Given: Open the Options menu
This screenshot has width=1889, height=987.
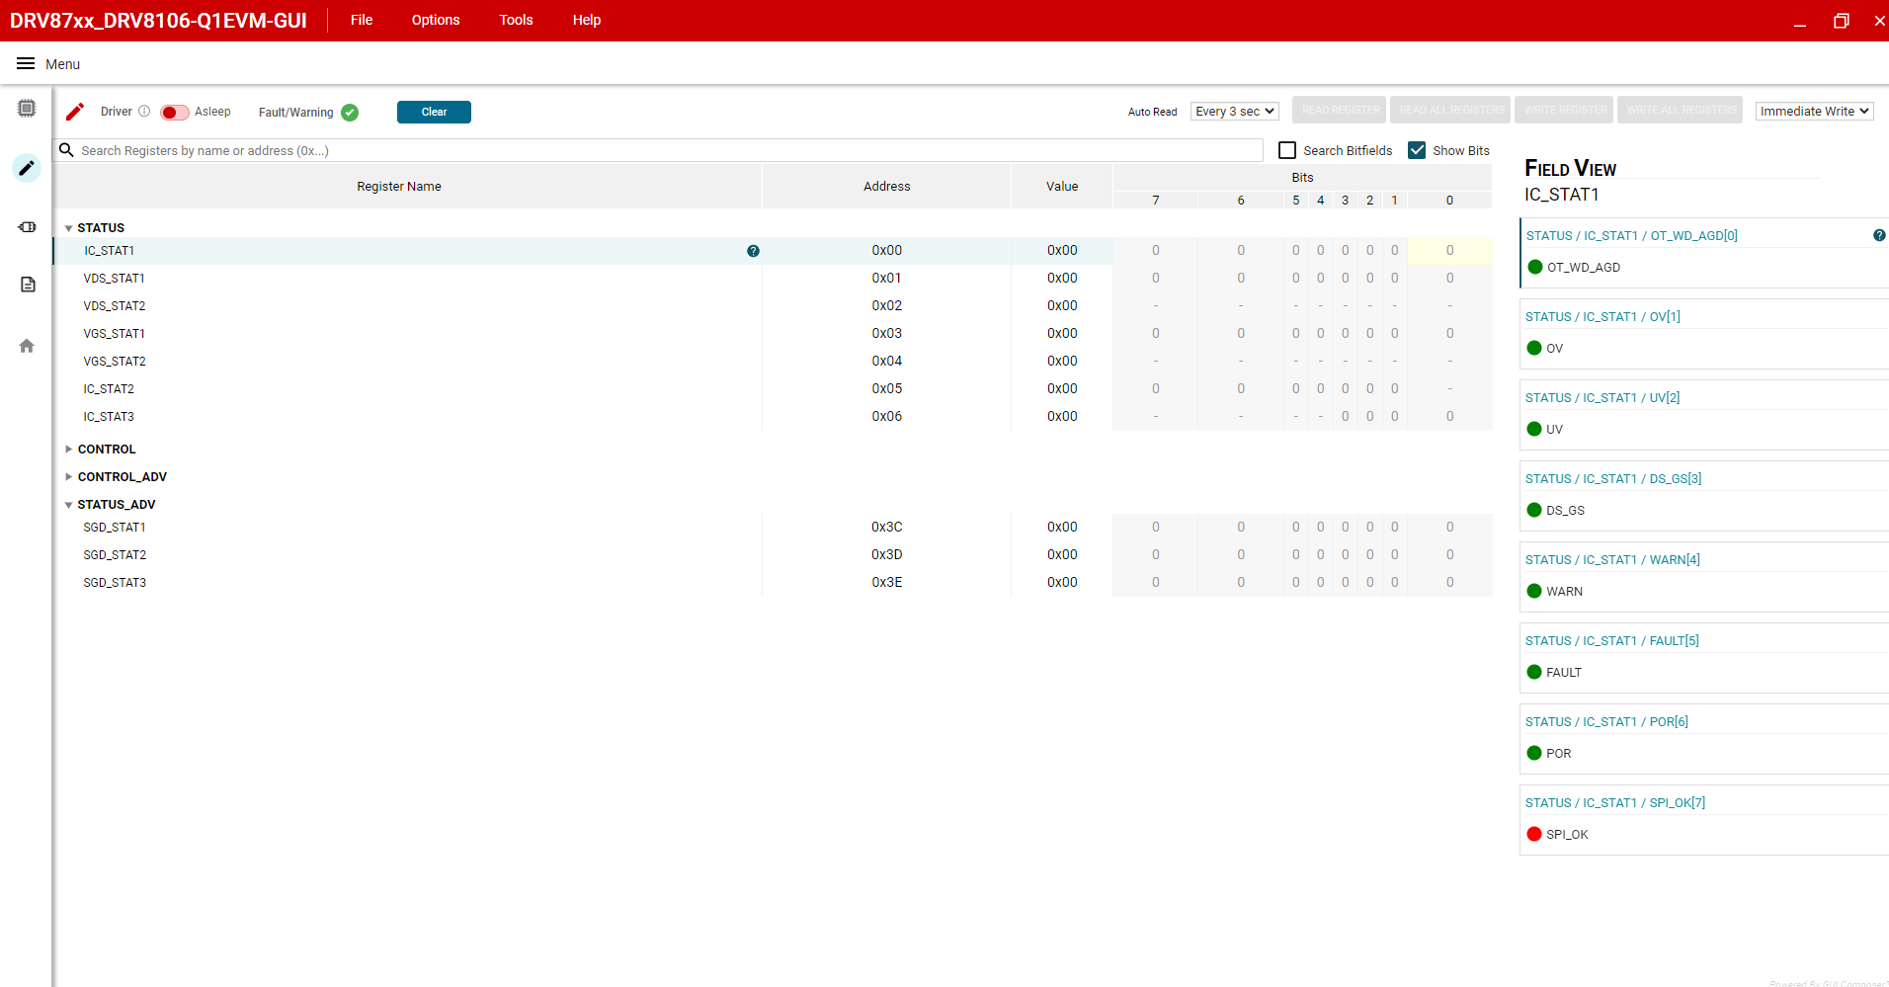Looking at the screenshot, I should pyautogui.click(x=436, y=20).
